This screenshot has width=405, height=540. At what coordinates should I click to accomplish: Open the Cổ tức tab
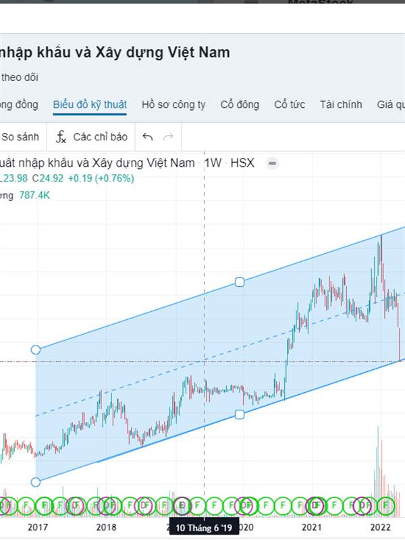(x=290, y=105)
